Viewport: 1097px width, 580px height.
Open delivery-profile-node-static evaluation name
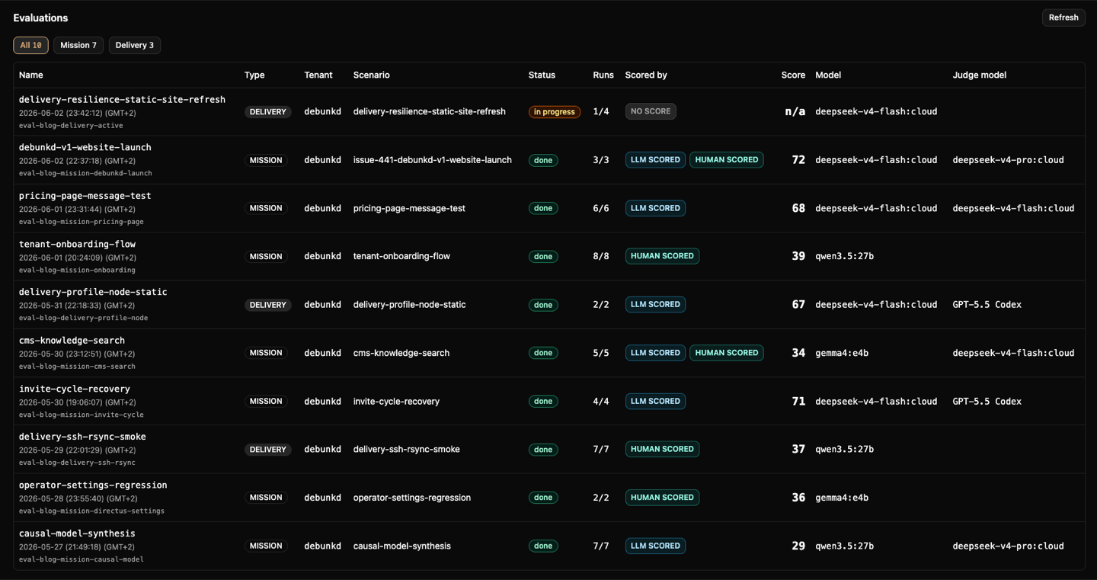click(93, 292)
